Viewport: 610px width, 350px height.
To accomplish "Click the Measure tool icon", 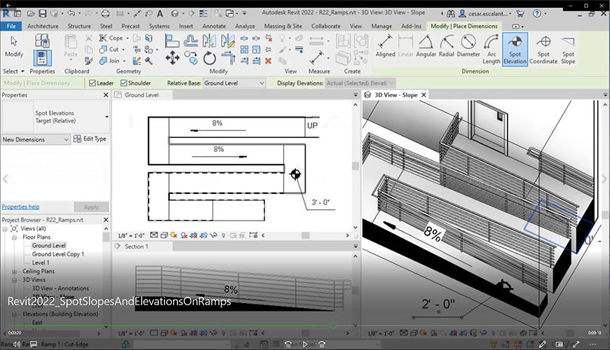I will click(x=317, y=58).
